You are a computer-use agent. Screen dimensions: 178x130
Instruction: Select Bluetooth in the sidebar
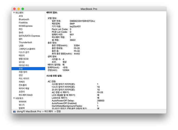click(24, 19)
